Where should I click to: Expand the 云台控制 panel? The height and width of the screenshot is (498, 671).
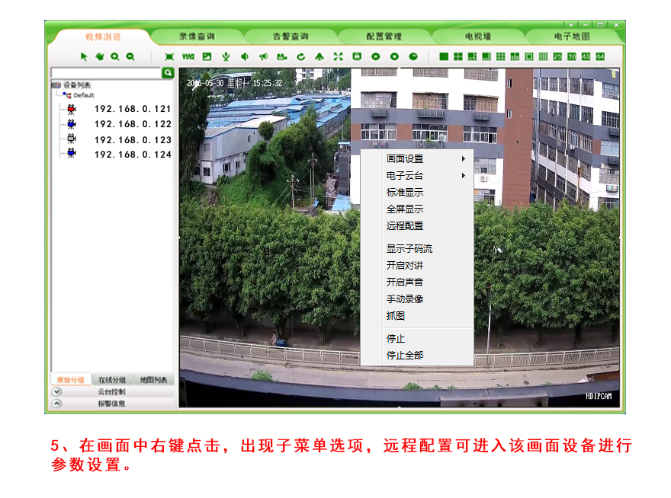[57, 391]
